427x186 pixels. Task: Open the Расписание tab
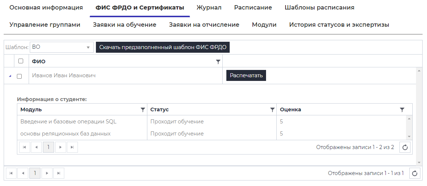click(x=253, y=7)
